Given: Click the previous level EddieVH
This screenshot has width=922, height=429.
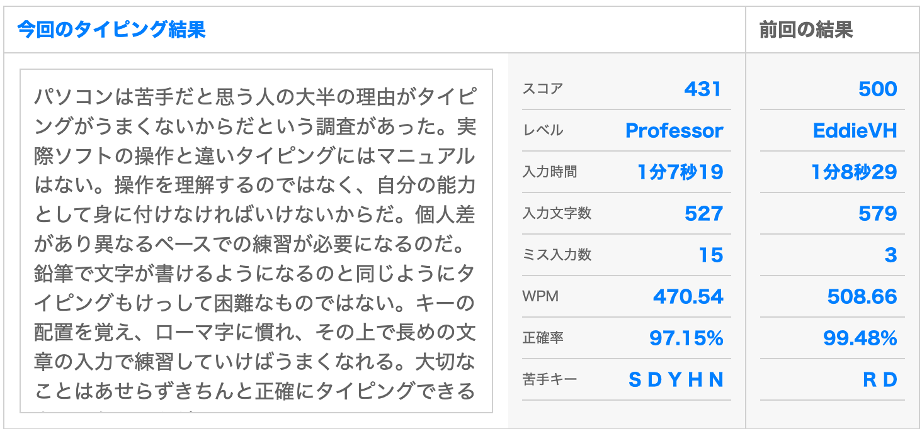Looking at the screenshot, I should [855, 130].
